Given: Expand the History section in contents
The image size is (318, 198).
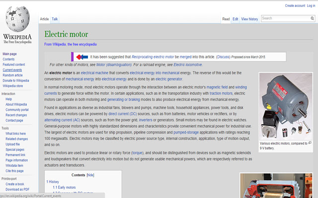Looking at the screenshot, I should pyautogui.click(x=54, y=182).
